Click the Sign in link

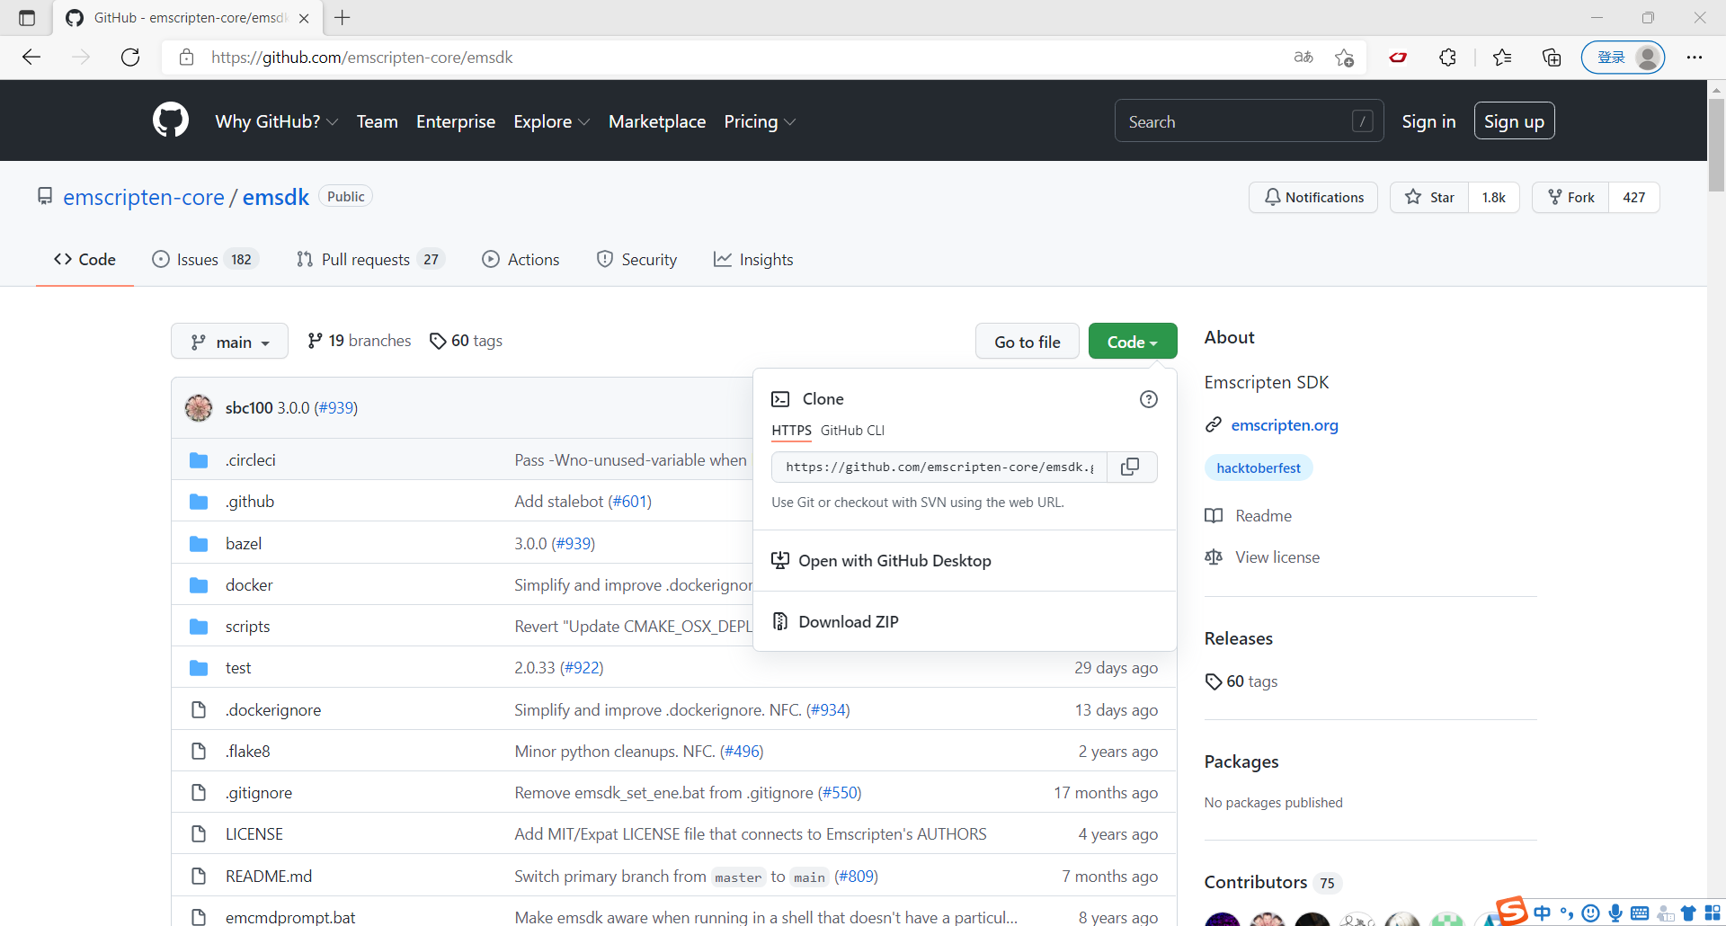[x=1428, y=121]
